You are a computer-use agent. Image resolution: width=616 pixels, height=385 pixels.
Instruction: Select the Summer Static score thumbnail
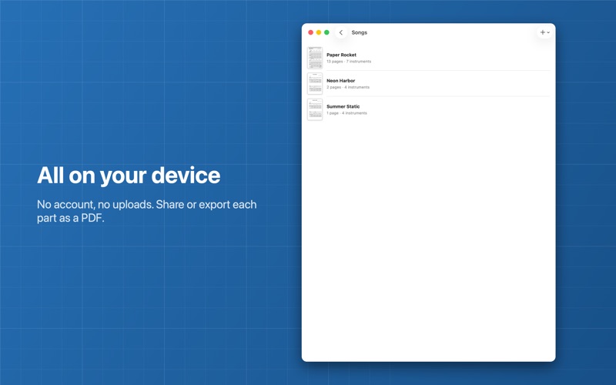315,109
